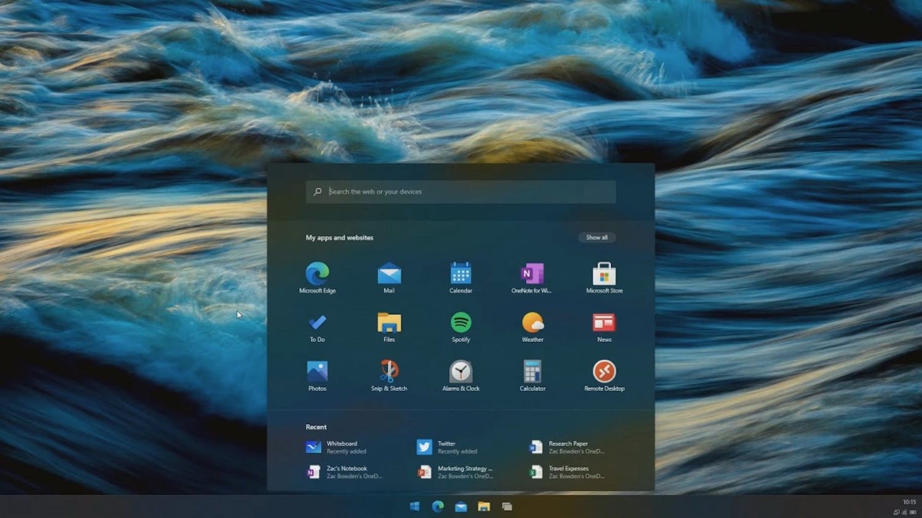Launch Microsoft To Do
The width and height of the screenshot is (922, 518).
[317, 323]
